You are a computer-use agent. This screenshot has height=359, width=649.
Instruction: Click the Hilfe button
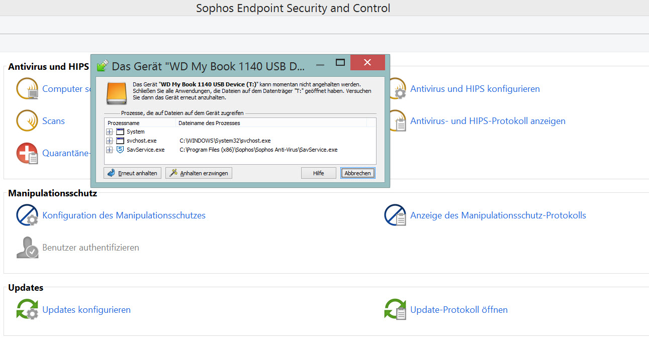tap(318, 173)
